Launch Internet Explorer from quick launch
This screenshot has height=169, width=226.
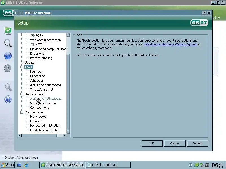coord(26,165)
